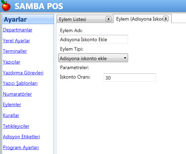
Task: Select Yazdırma Görevleri in the sidebar
Action: 23,73
